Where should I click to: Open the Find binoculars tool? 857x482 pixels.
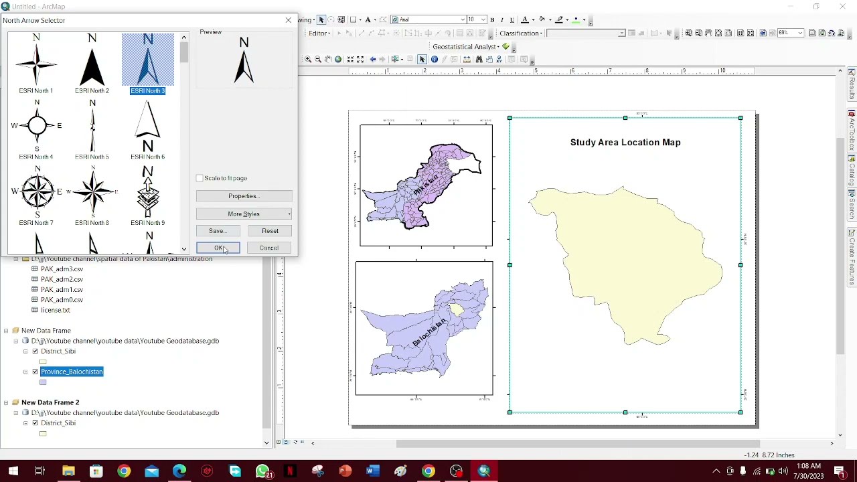(479, 60)
